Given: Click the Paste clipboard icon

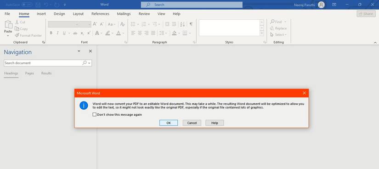Looking at the screenshot, I should pyautogui.click(x=8, y=25).
